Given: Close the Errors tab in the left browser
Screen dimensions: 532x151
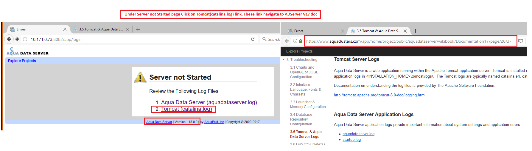Looking at the screenshot, I should point(65,29).
